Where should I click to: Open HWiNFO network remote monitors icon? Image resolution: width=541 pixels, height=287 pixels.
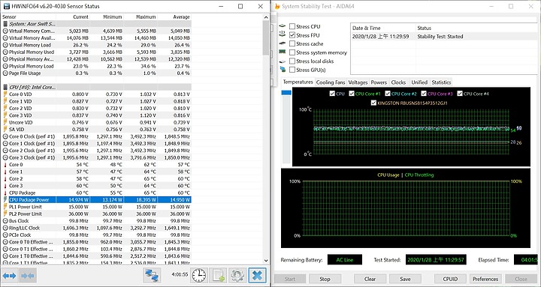coord(152,276)
